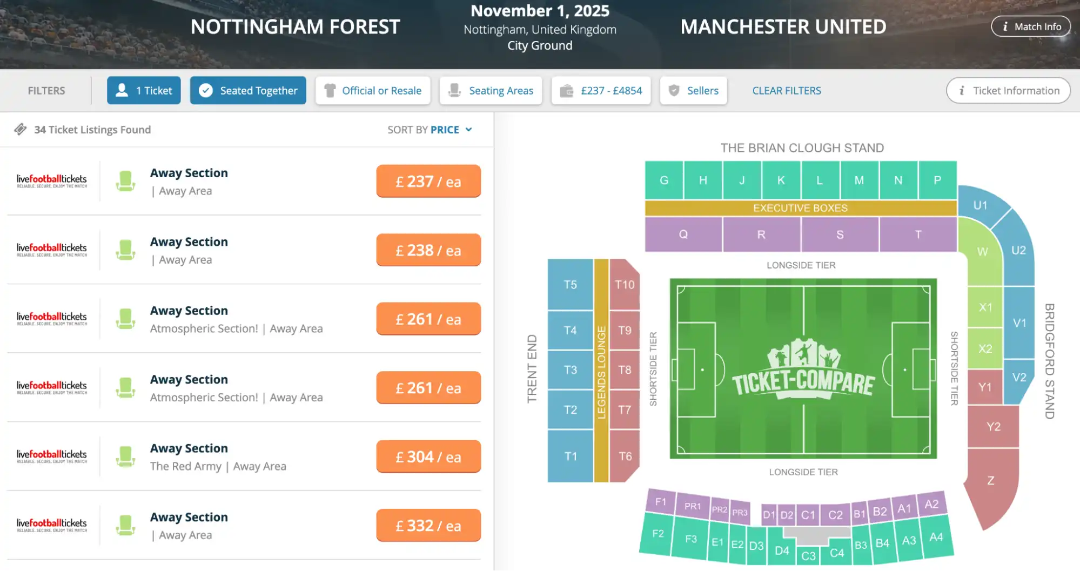Disable the 1 Ticket filter

[x=143, y=90]
